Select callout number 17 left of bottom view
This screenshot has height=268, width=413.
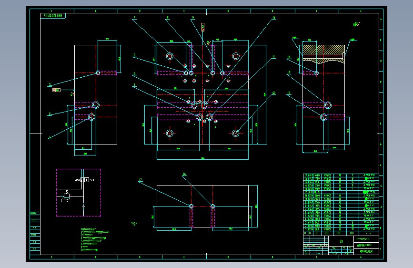coord(141,180)
